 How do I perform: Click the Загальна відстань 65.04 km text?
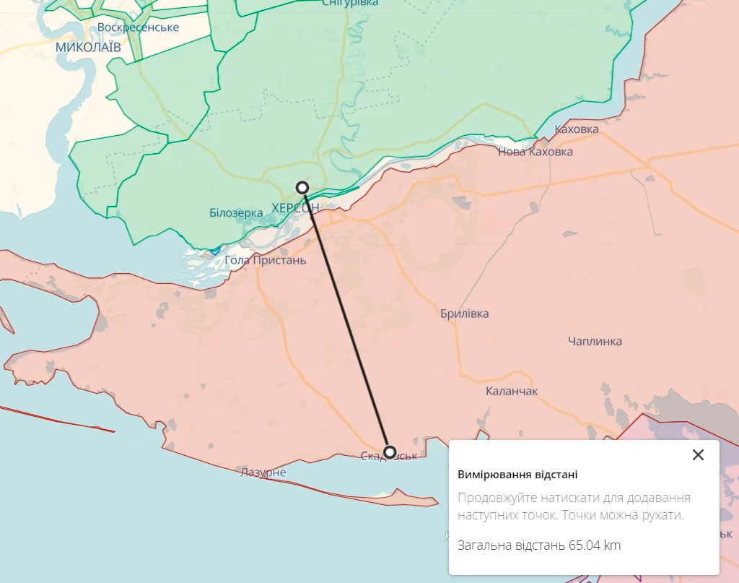tap(539, 545)
